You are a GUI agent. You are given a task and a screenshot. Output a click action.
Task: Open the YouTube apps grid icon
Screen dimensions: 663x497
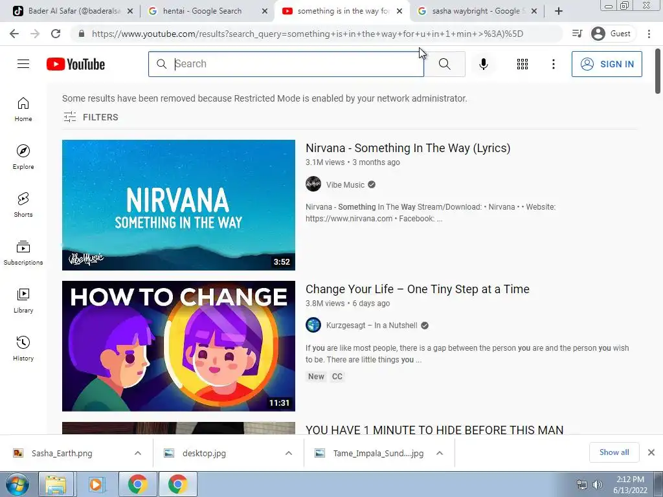[523, 64]
